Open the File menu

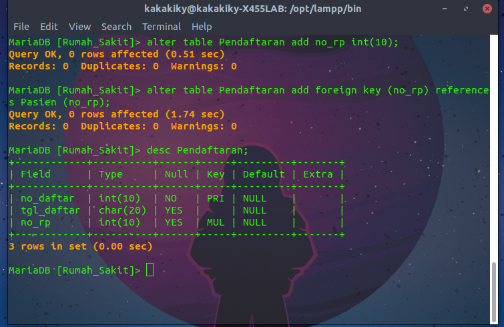[21, 27]
